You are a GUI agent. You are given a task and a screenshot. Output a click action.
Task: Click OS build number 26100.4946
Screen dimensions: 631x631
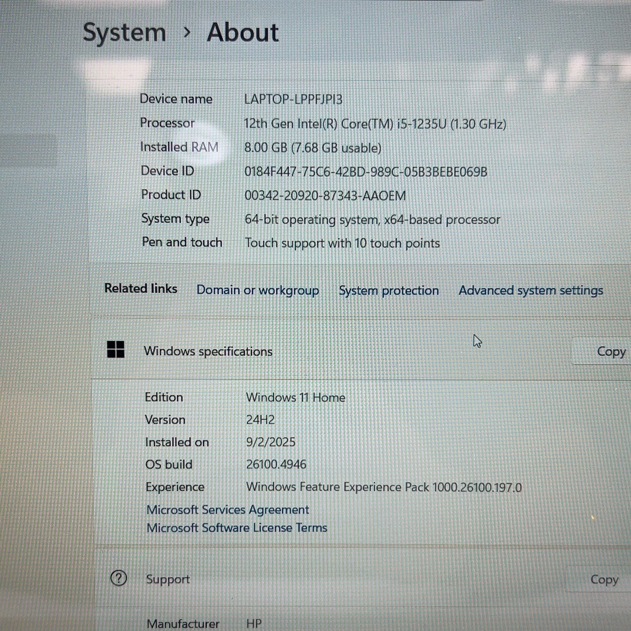coord(276,464)
